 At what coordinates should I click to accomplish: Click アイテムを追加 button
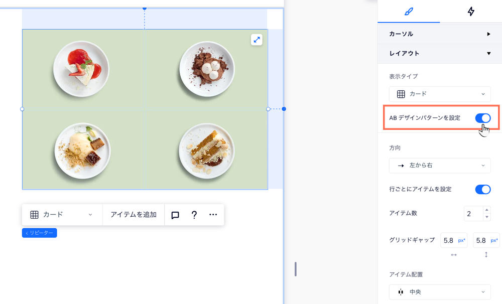pos(134,215)
